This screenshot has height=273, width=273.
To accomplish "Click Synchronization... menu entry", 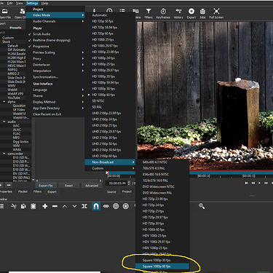I will (55, 77).
